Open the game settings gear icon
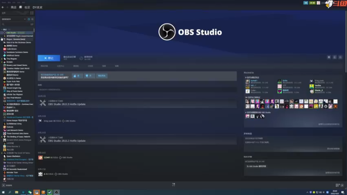Screen dimensions: 347x195 click(x=329, y=57)
